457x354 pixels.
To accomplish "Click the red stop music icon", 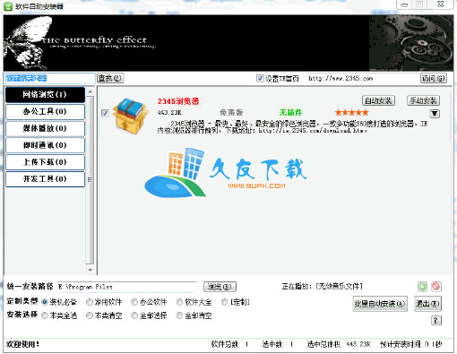I will (436, 287).
